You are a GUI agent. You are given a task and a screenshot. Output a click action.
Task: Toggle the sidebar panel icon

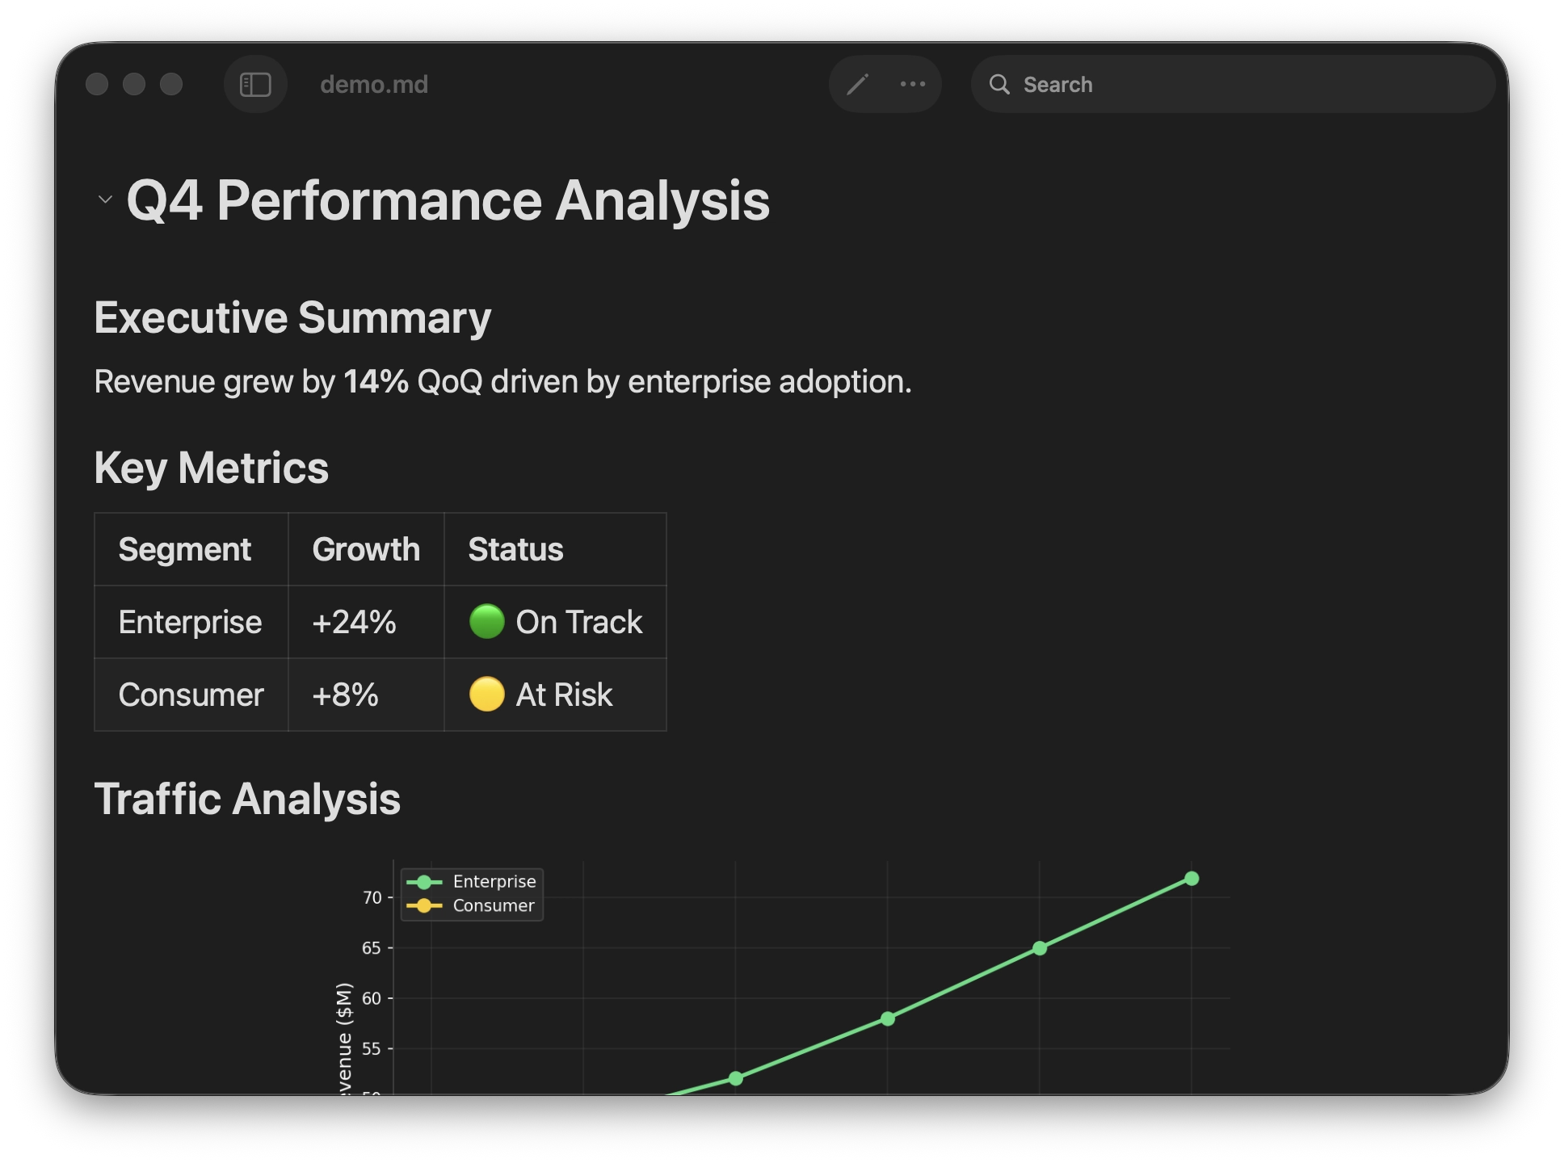(255, 85)
